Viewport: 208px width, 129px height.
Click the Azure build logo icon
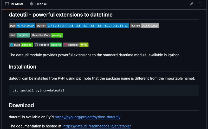coord(11,45)
